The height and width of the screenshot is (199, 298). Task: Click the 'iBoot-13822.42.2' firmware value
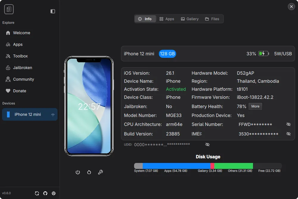point(255,97)
